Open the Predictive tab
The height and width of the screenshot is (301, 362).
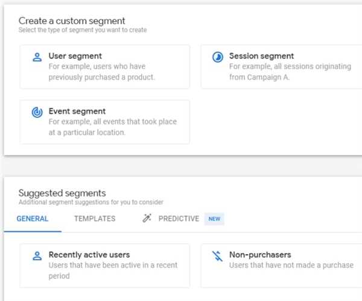pos(179,219)
